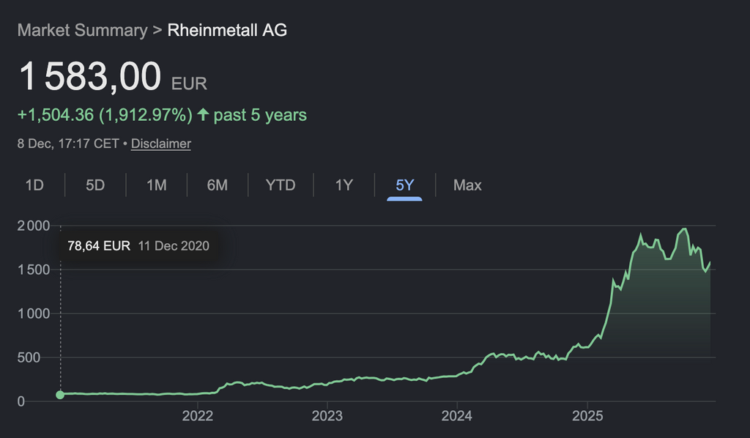Screen dimensions: 750x438
Task: View the 1Y chart range
Action: coord(344,185)
